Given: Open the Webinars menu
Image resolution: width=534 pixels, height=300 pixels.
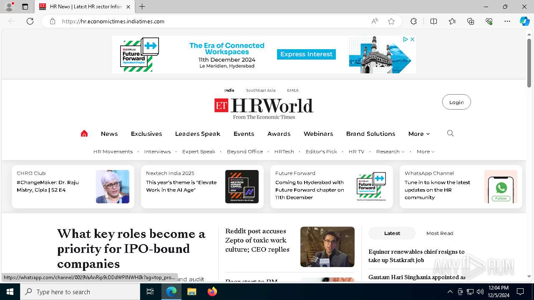Looking at the screenshot, I should coord(318,134).
